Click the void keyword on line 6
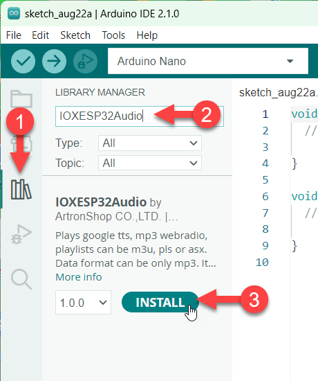 pos(304,196)
